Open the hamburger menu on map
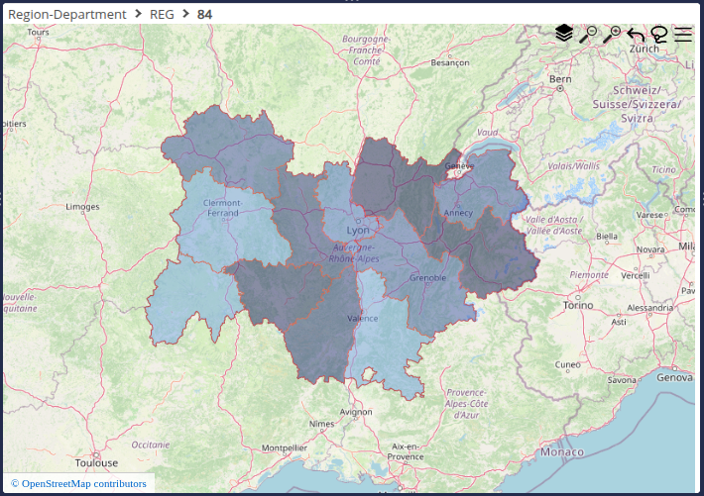This screenshot has width=704, height=496. (x=683, y=35)
